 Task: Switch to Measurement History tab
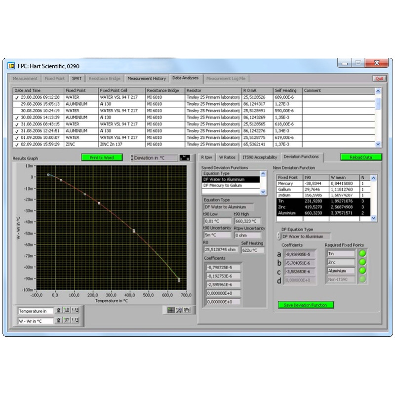coord(147,79)
